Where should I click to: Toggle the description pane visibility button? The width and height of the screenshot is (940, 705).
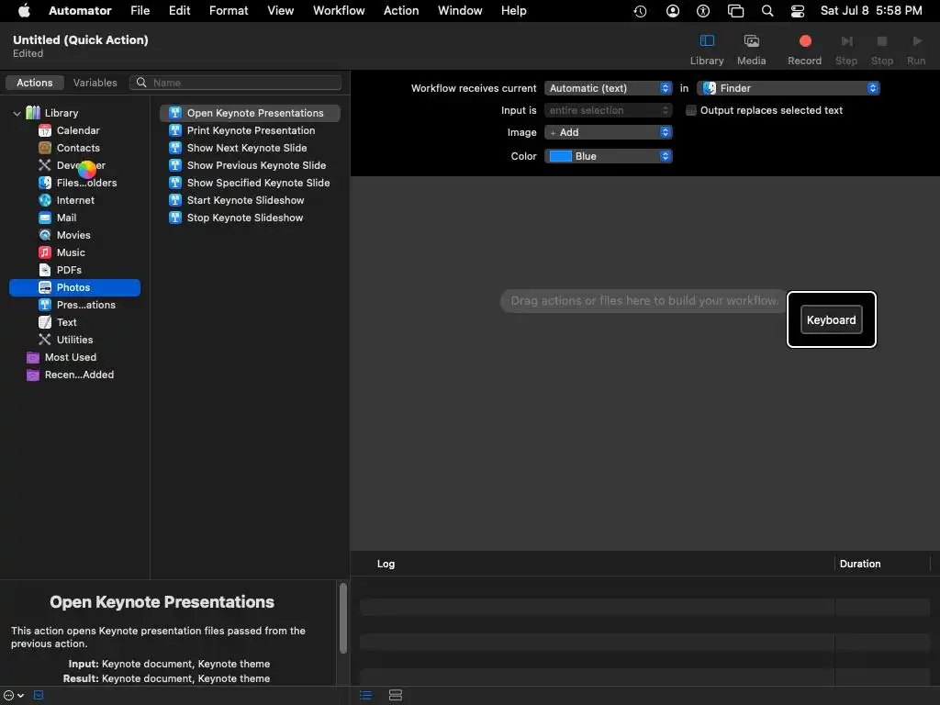[39, 695]
